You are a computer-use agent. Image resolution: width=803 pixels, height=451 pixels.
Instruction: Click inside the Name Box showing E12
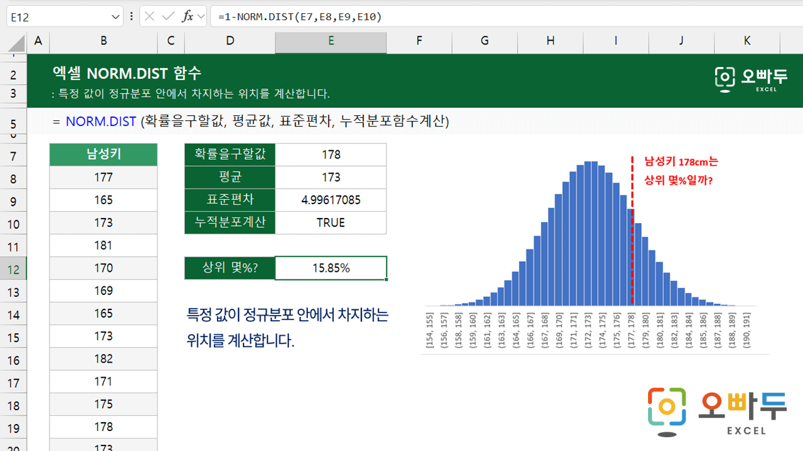click(56, 17)
